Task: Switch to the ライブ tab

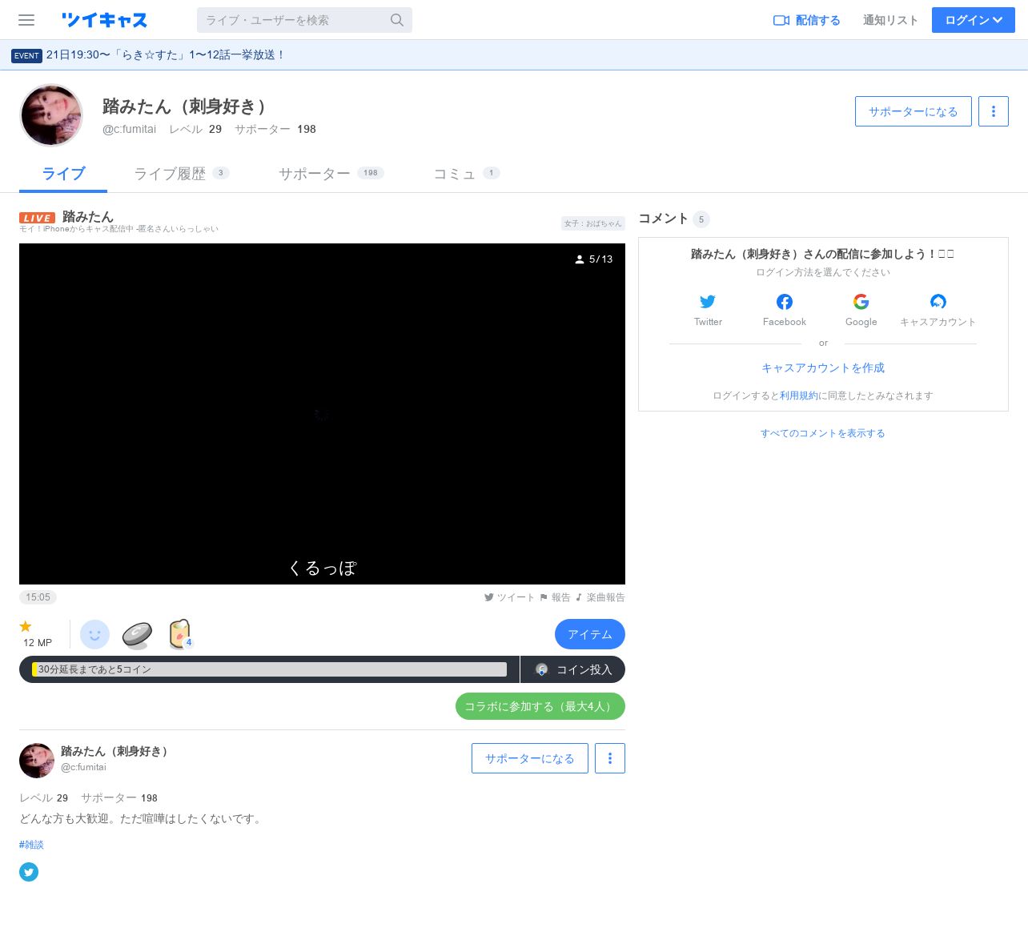Action: [x=63, y=174]
